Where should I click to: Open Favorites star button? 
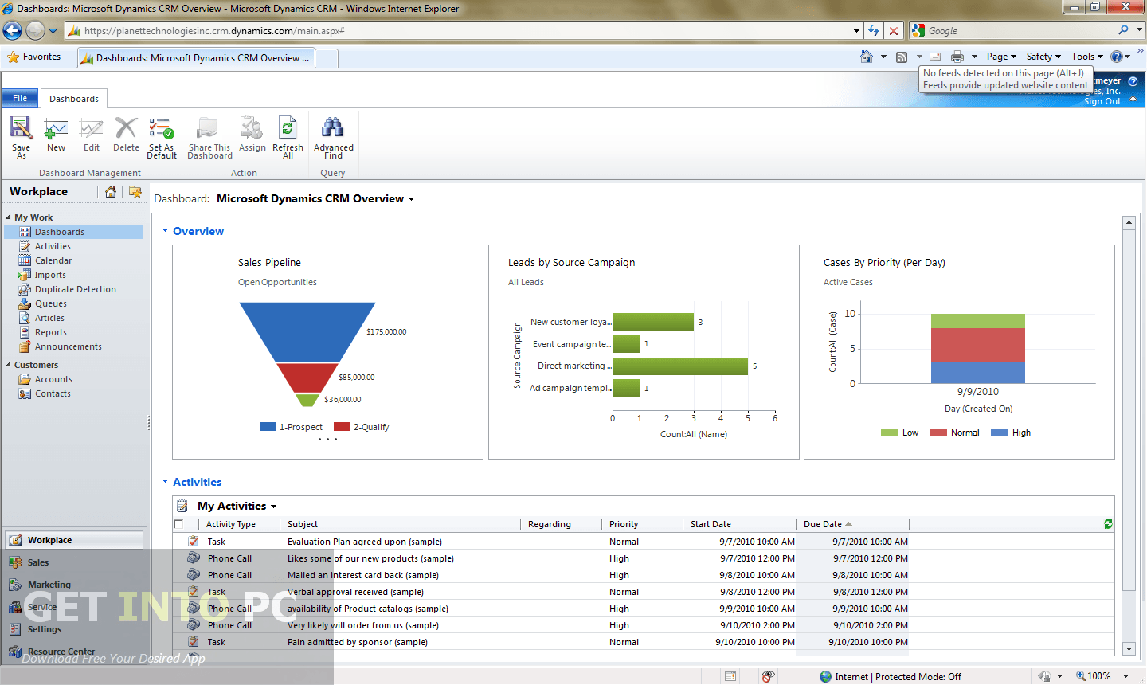point(33,57)
